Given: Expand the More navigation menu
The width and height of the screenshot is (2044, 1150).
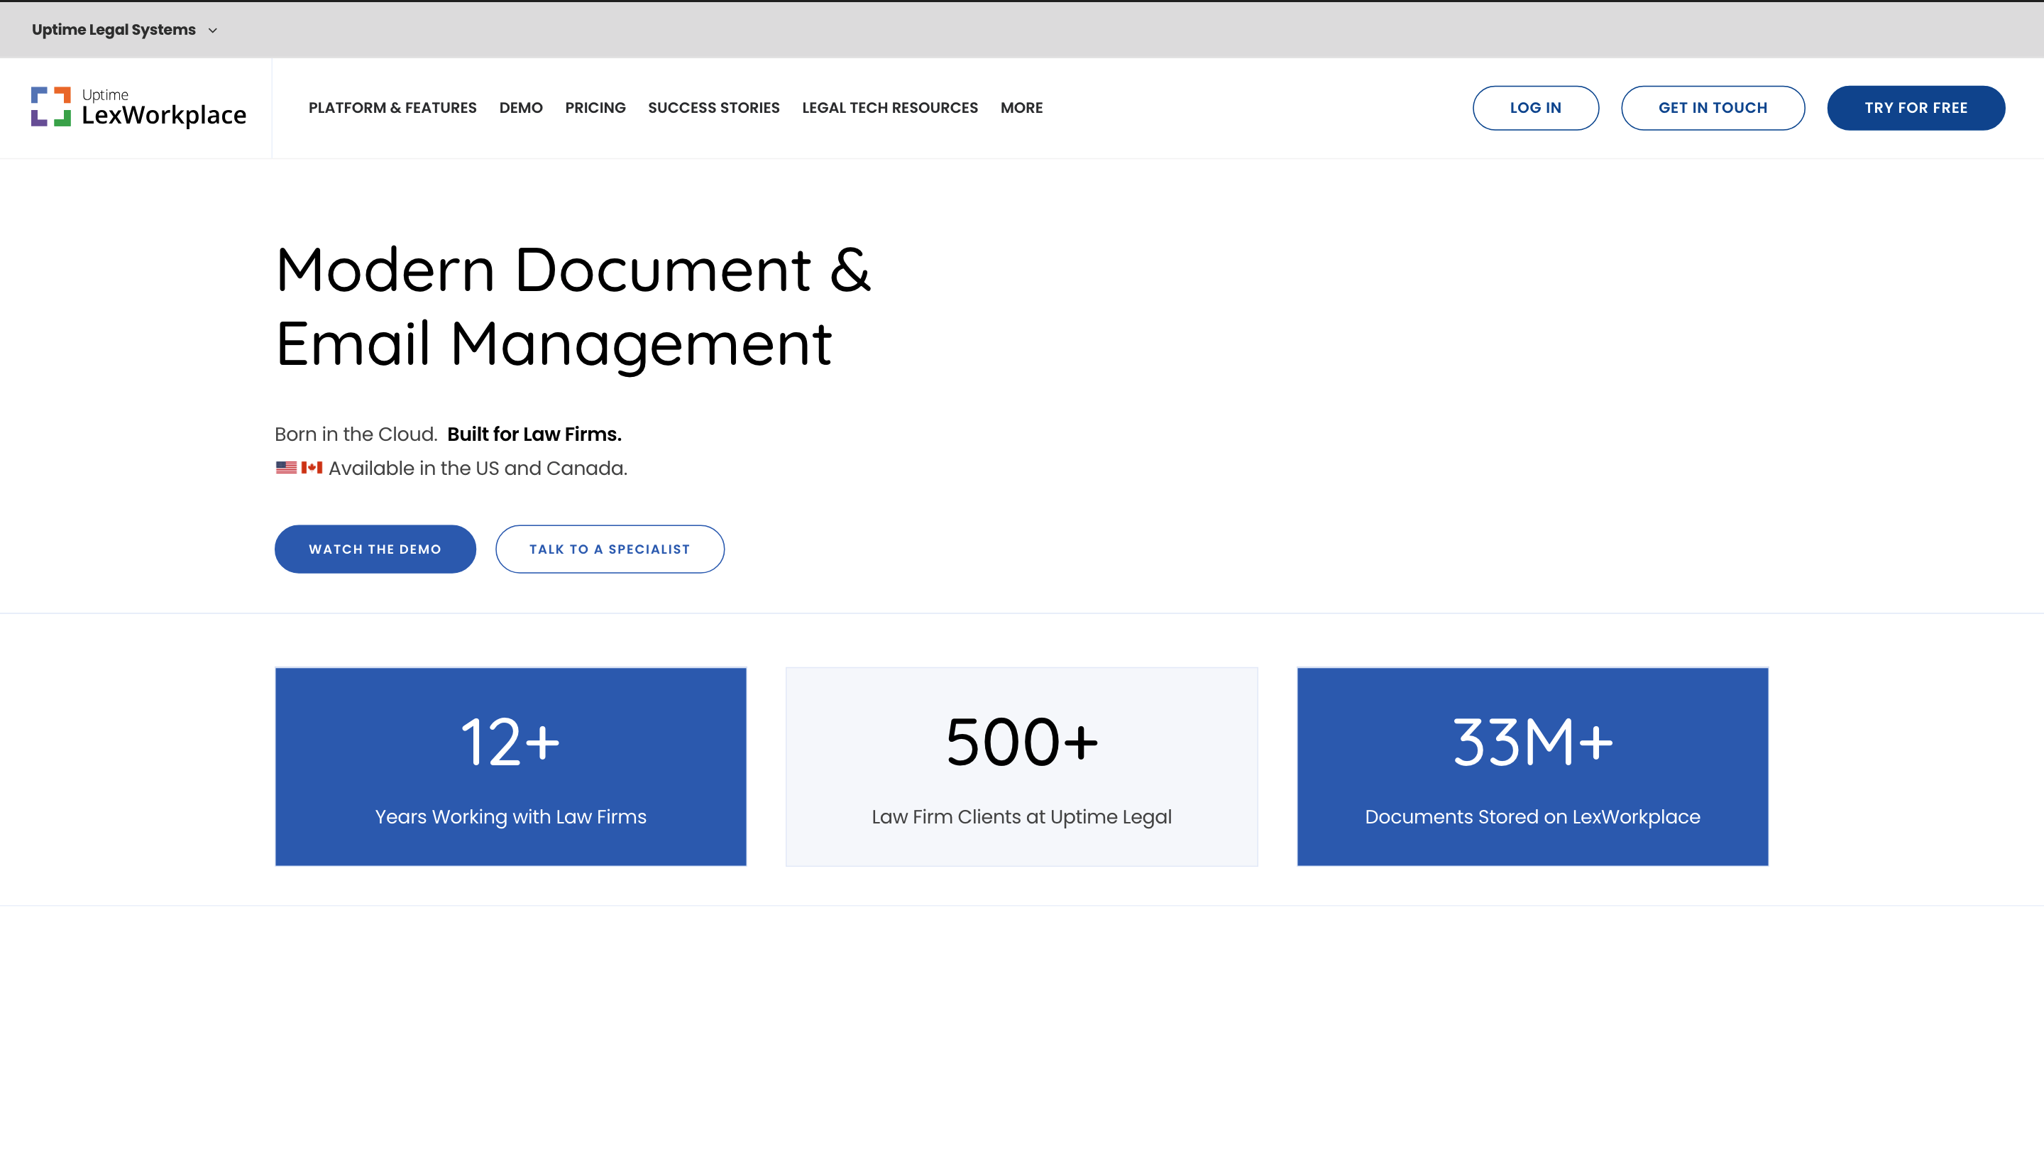Looking at the screenshot, I should click(1021, 108).
